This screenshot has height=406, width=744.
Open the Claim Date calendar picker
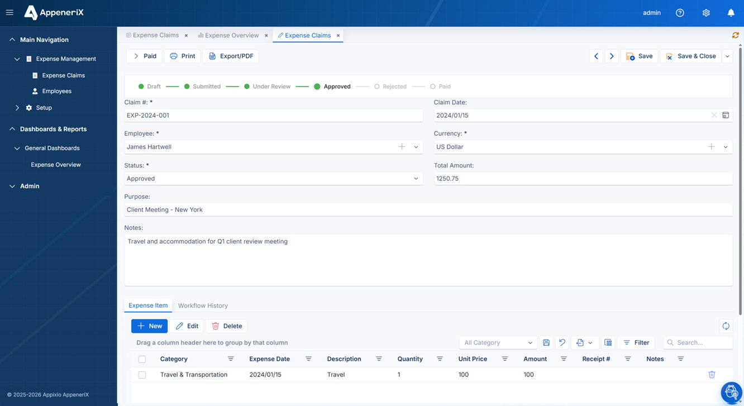726,116
